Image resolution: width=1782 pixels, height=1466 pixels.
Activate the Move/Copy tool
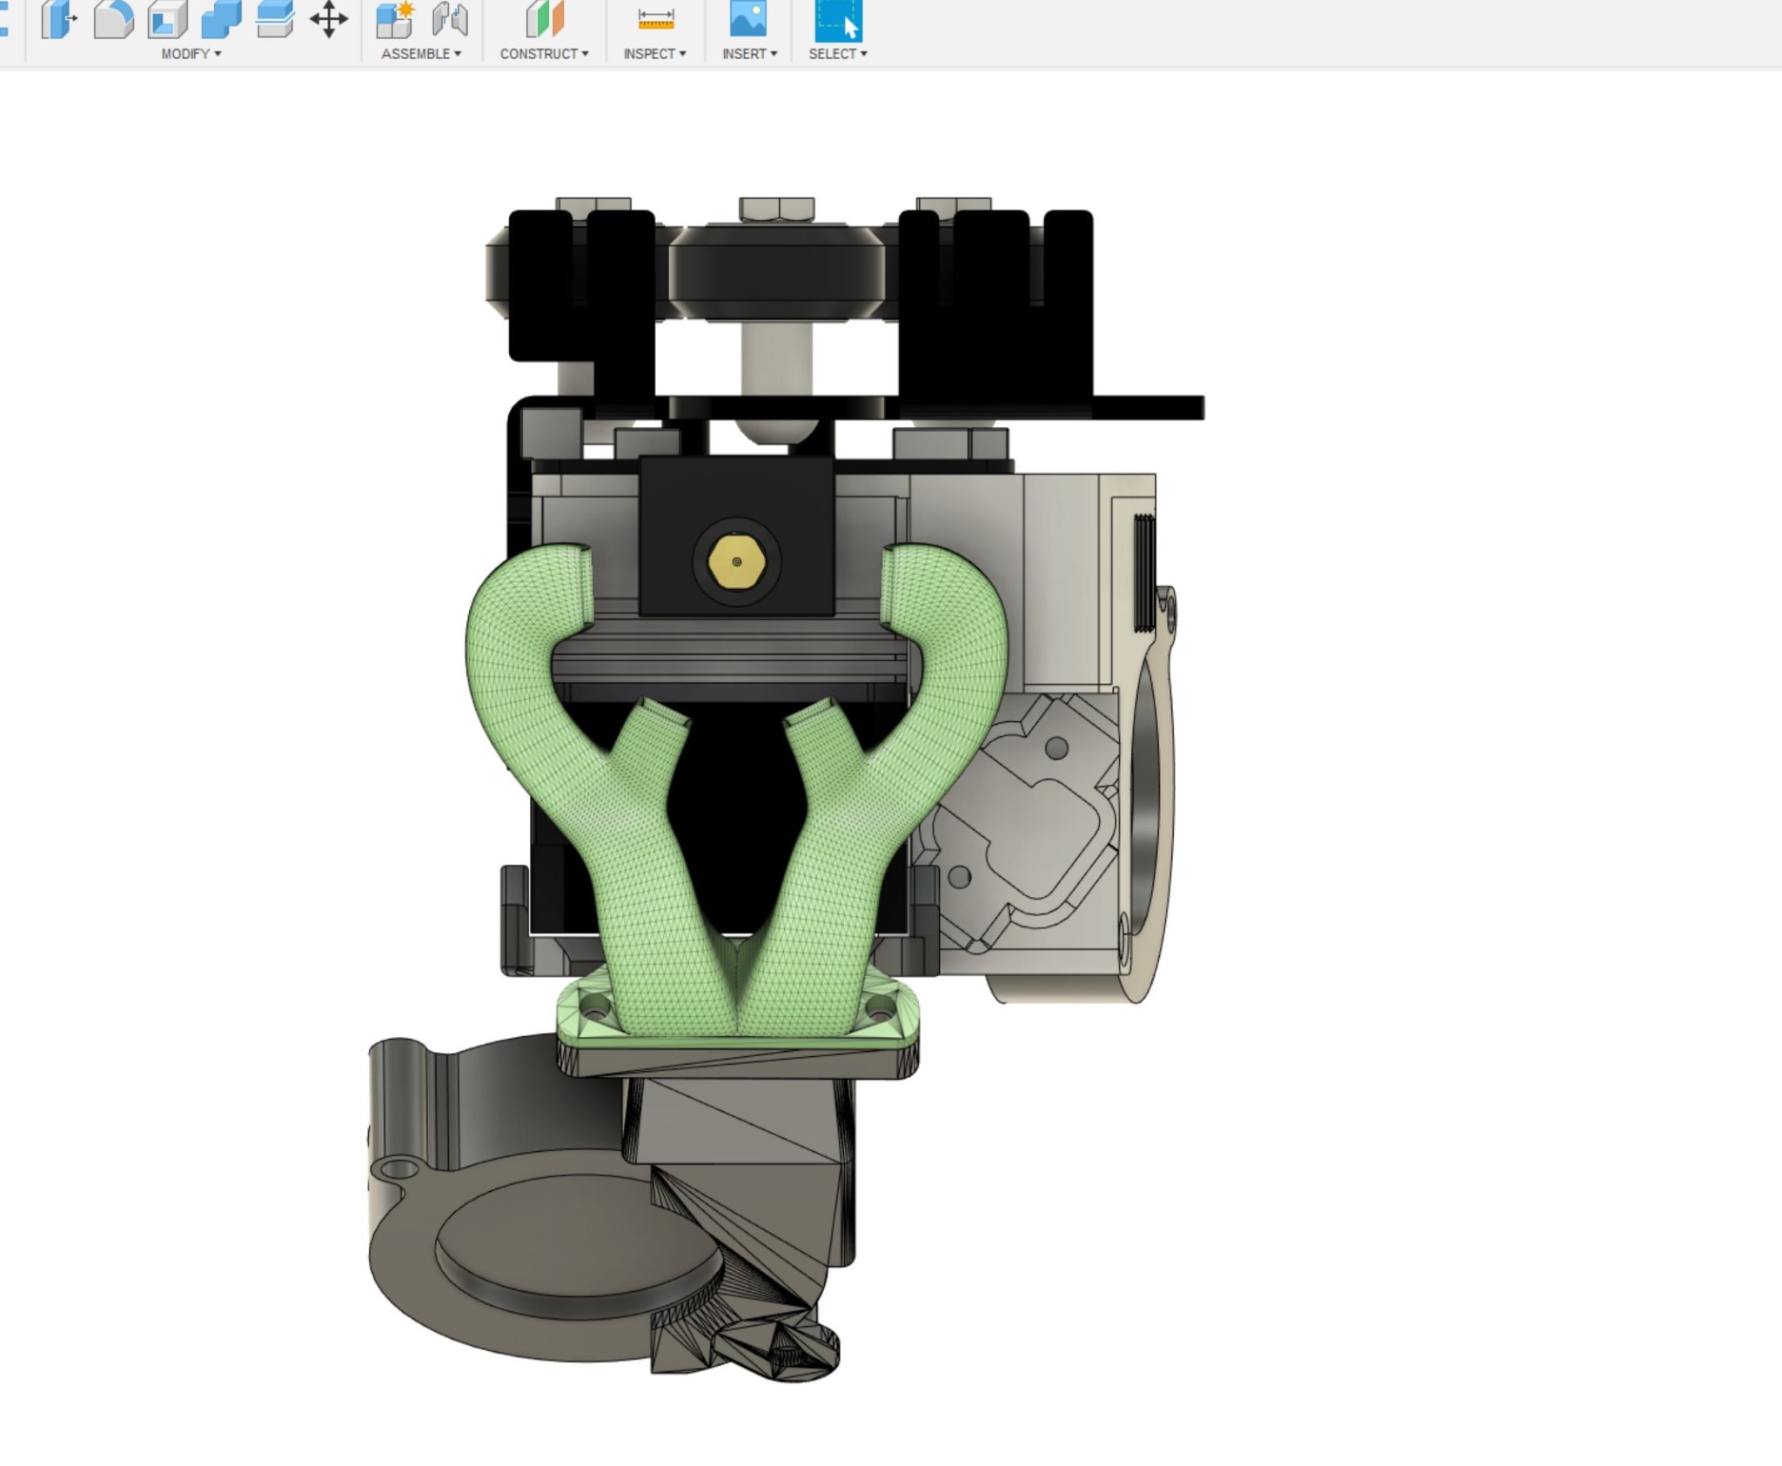coord(329,19)
